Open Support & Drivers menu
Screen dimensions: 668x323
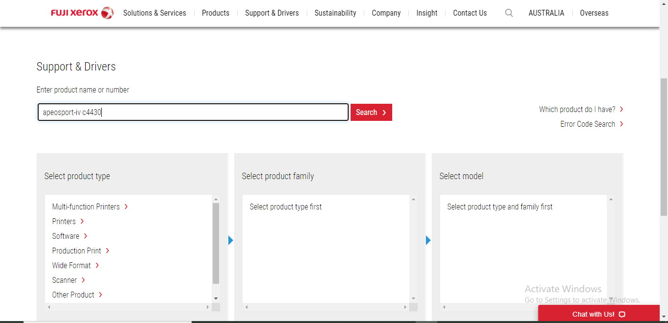coord(272,13)
